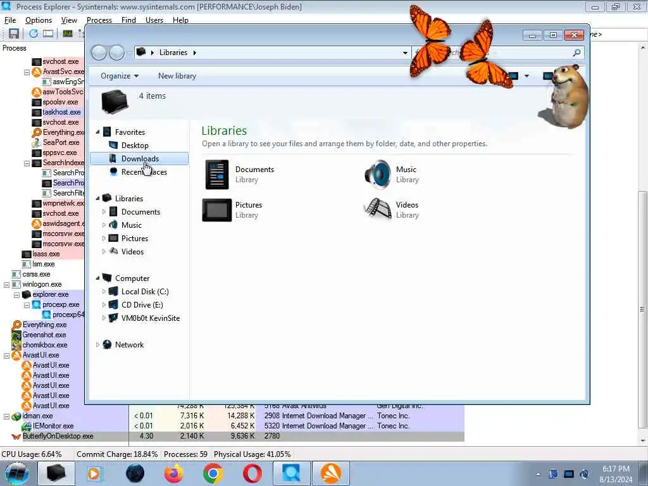Viewport: 648px width, 486px height.
Task: Click the Explorer window taskbar button
Action: [x=56, y=473]
